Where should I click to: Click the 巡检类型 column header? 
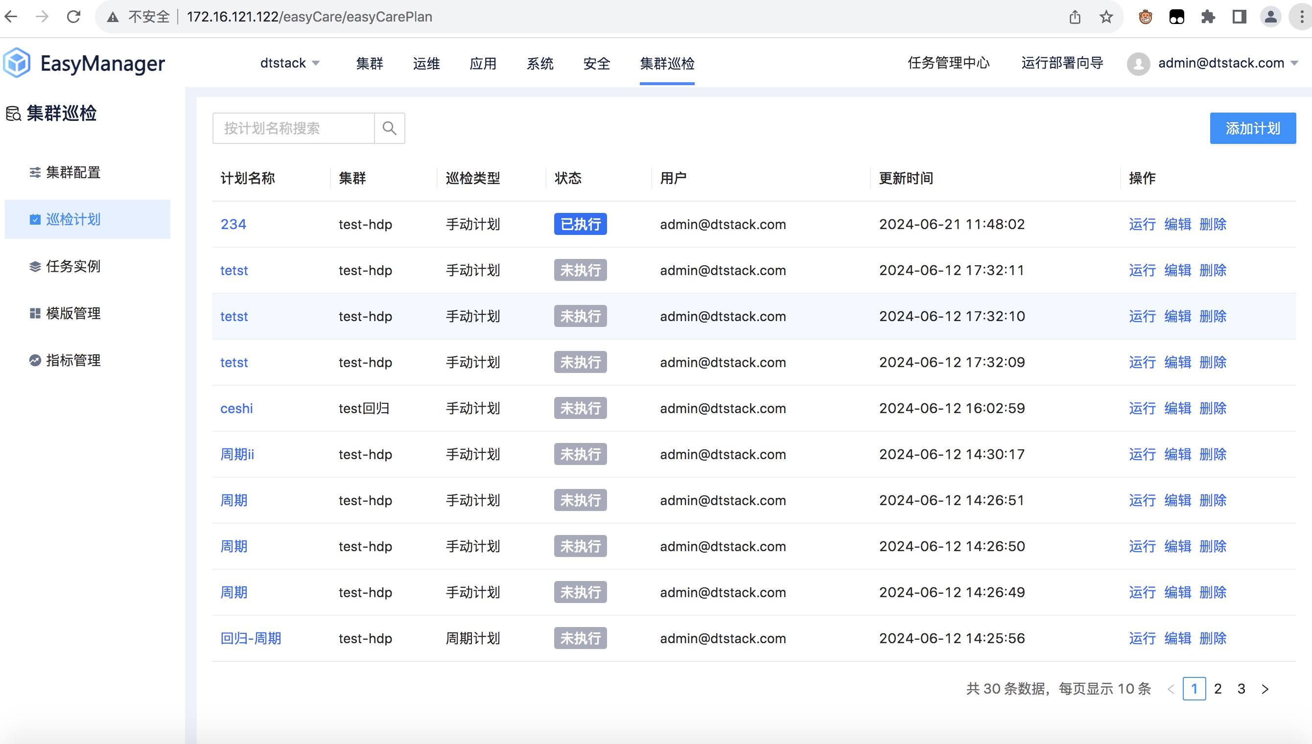(x=473, y=178)
